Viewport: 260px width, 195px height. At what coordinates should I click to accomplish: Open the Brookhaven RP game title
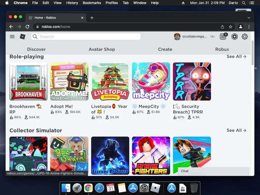coord(25,109)
